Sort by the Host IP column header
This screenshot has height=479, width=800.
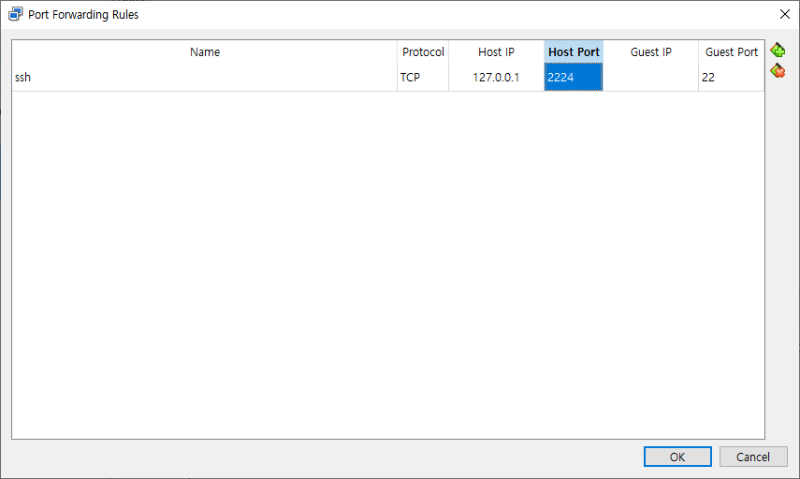pos(497,52)
